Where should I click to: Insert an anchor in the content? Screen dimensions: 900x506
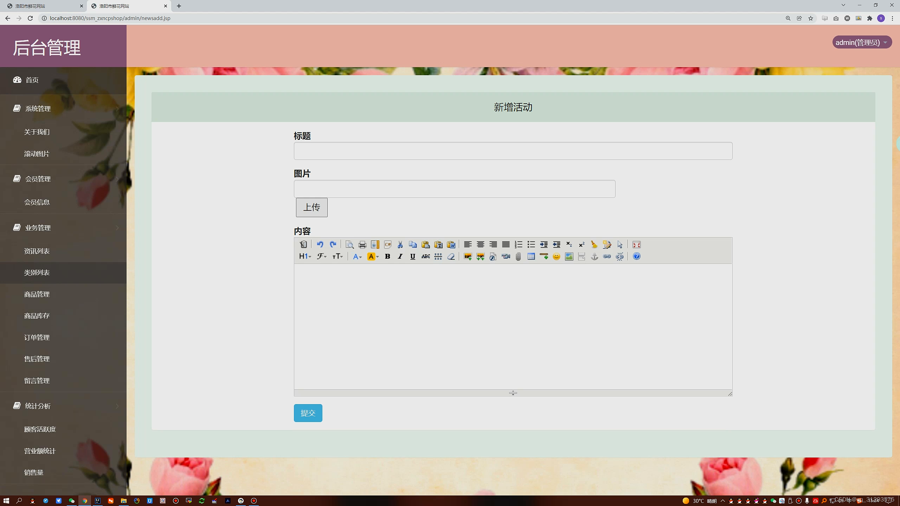tap(594, 257)
